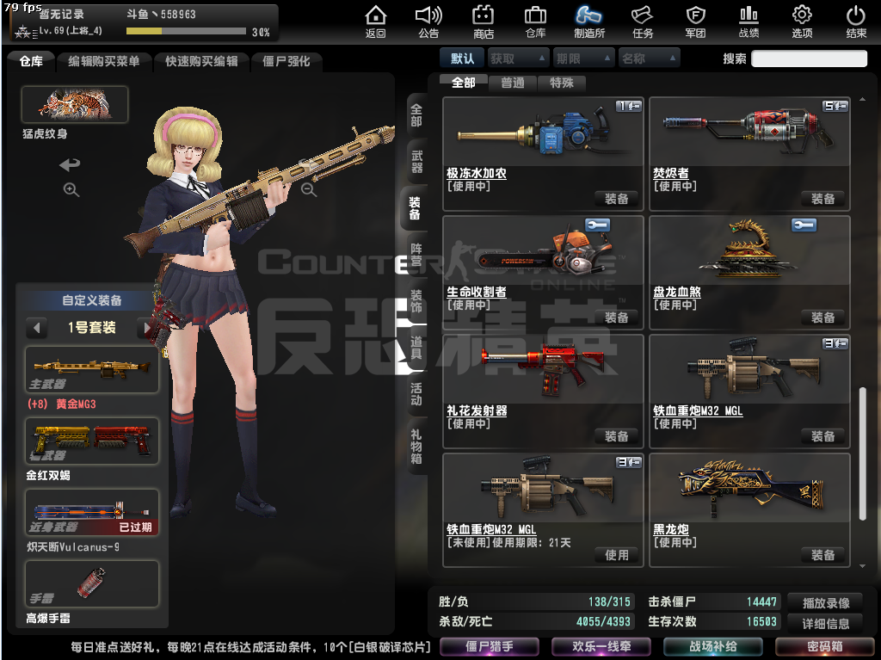The width and height of the screenshot is (881, 660).
Task: Open the 僵尸猎手 event button
Action: click(489, 646)
